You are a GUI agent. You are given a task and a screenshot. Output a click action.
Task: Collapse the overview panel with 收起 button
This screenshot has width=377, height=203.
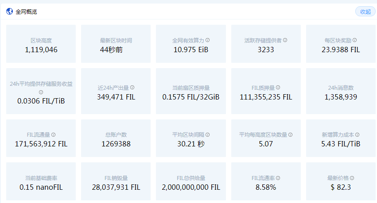[365, 12]
